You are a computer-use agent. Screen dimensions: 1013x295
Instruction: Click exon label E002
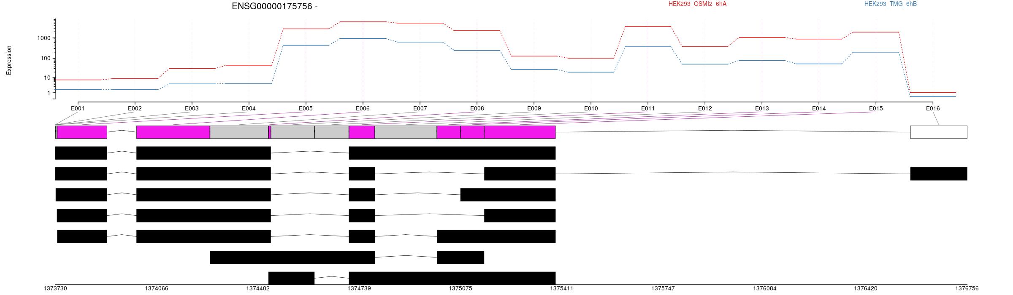pos(135,108)
